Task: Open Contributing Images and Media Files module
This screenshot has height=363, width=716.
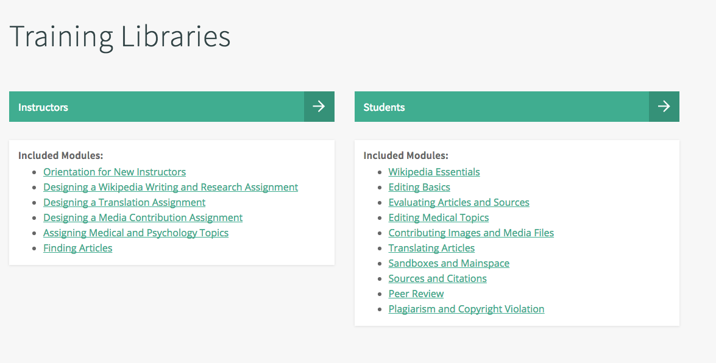Action: click(x=471, y=233)
